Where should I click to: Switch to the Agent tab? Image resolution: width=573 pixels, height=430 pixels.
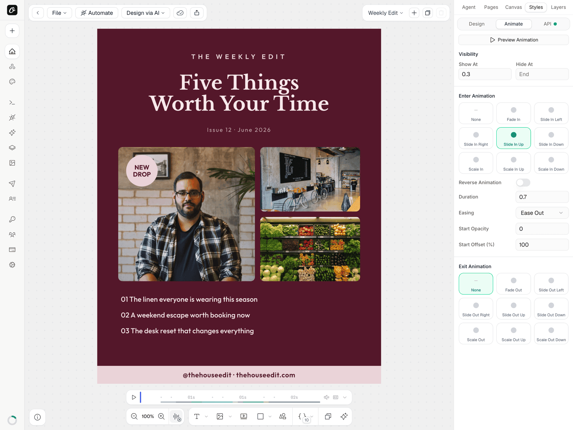point(469,7)
